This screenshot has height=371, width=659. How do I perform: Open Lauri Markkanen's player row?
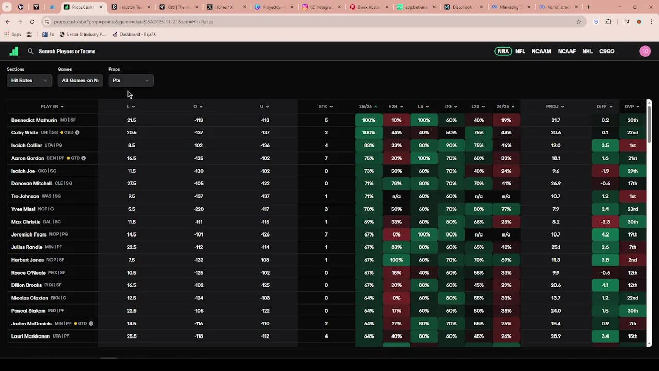[x=326, y=336]
